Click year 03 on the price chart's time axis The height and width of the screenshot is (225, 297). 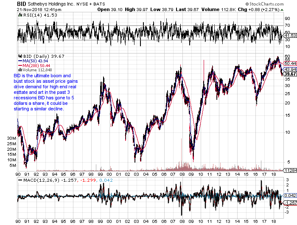(x=136, y=174)
